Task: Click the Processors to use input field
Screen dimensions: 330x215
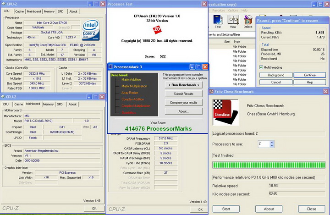Action: pyautogui.click(x=264, y=144)
